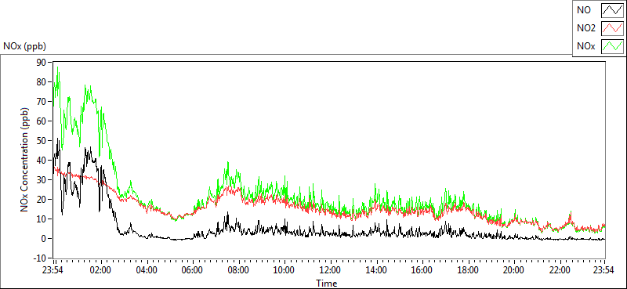
Task: Click the 22:00 time axis label
Action: (560, 270)
